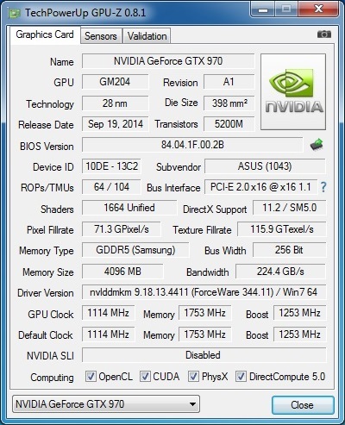This screenshot has width=345, height=425.
Task: Switch to the Sensors tab
Action: tap(101, 36)
